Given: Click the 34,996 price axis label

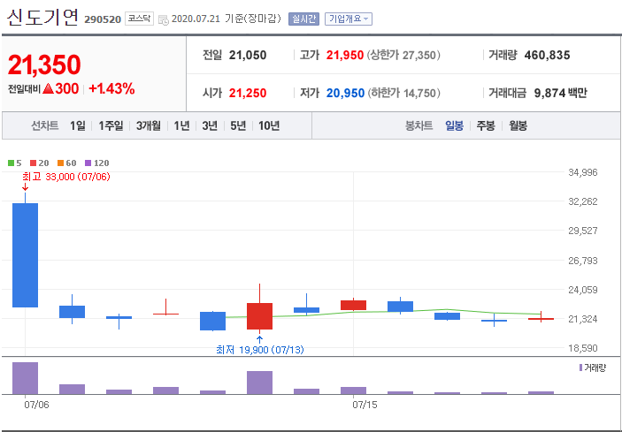Looking at the screenshot, I should [x=583, y=172].
